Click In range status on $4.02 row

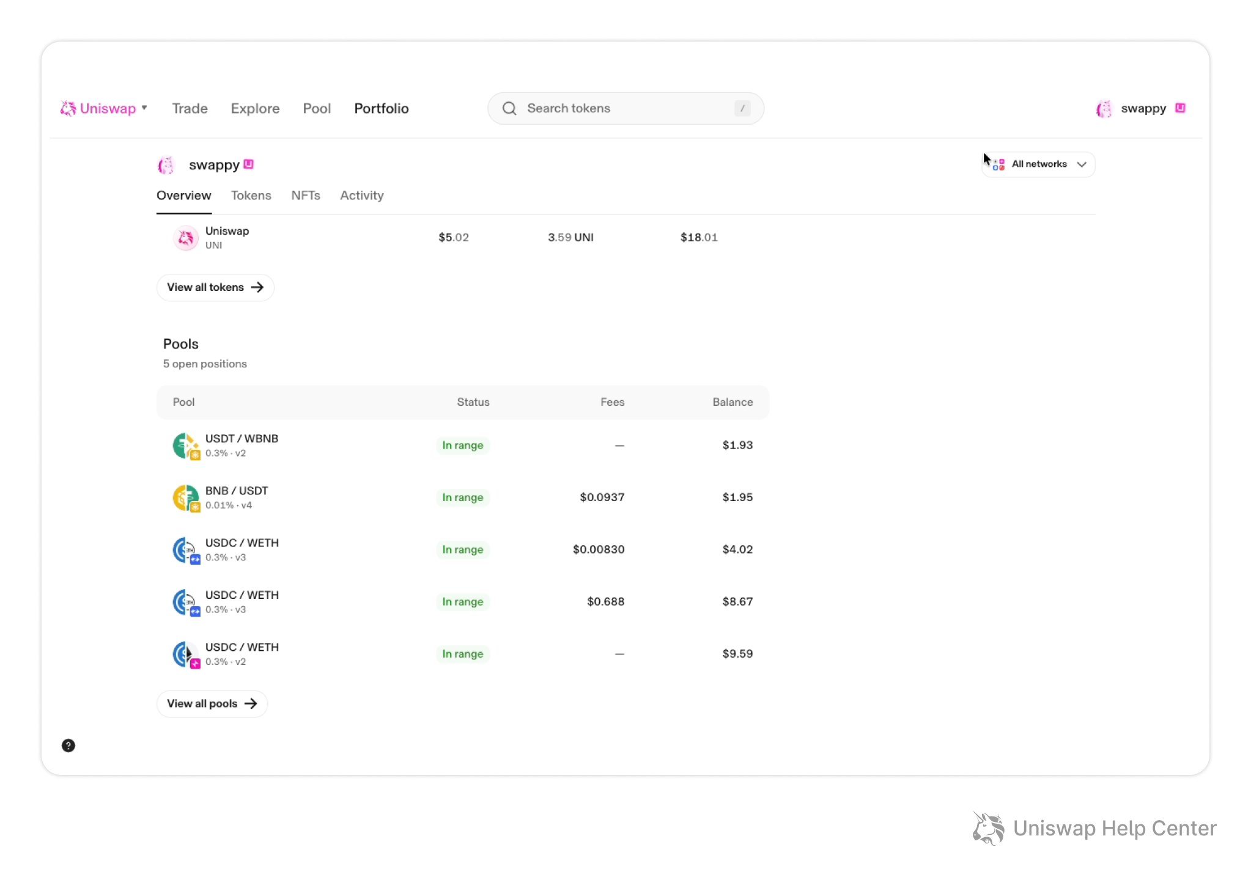pyautogui.click(x=463, y=549)
